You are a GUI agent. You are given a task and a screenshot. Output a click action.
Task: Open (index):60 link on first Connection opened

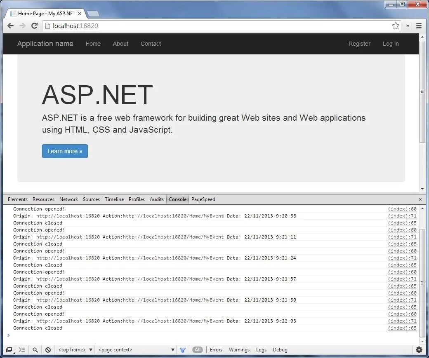(x=402, y=209)
